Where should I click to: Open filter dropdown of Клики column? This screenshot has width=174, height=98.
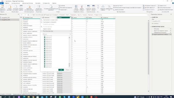pos(85,17)
